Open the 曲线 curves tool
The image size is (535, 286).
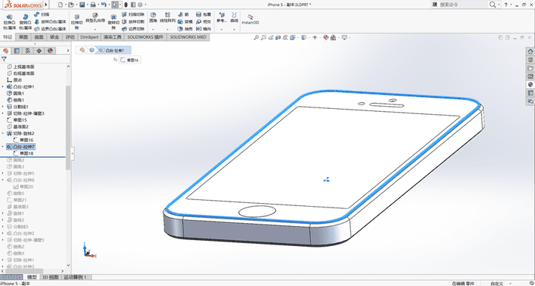234,18
